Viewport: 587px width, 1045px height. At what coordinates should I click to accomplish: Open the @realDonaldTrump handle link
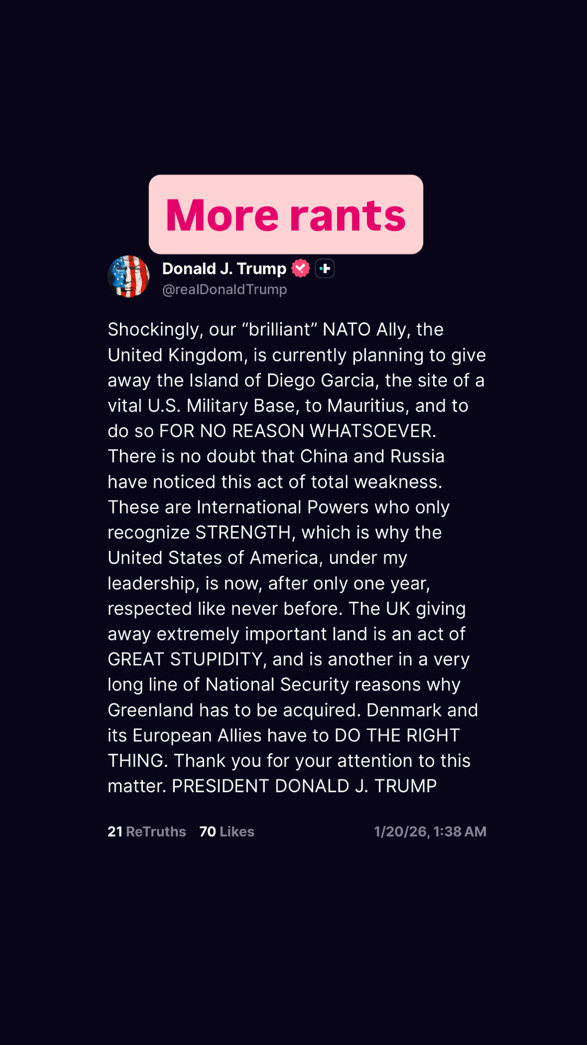[x=225, y=289]
